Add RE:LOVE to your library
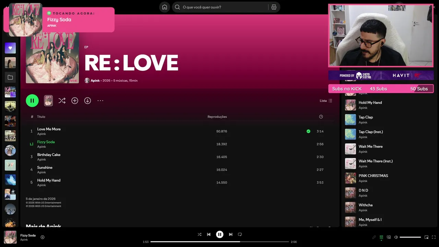439x247 pixels. [x=75, y=101]
